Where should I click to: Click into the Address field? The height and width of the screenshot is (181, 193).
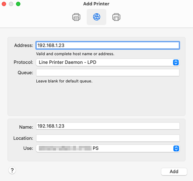(x=108, y=45)
